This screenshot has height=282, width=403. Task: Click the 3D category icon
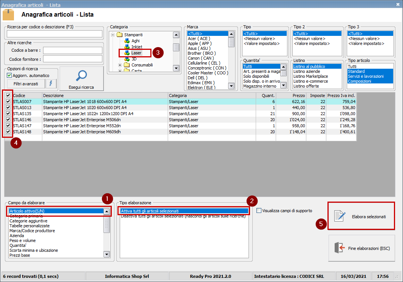point(127,59)
